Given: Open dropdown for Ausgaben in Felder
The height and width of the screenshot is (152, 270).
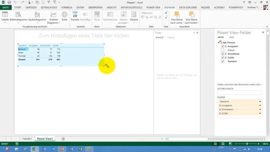Looking at the screenshot, I should [x=260, y=106].
